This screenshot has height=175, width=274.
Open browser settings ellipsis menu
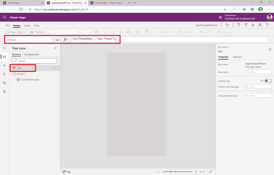click(269, 9)
